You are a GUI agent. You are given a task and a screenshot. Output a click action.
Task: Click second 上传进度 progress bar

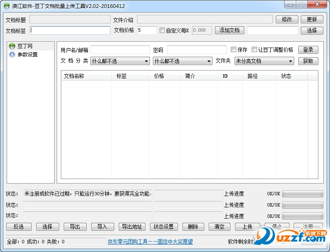point(302,205)
